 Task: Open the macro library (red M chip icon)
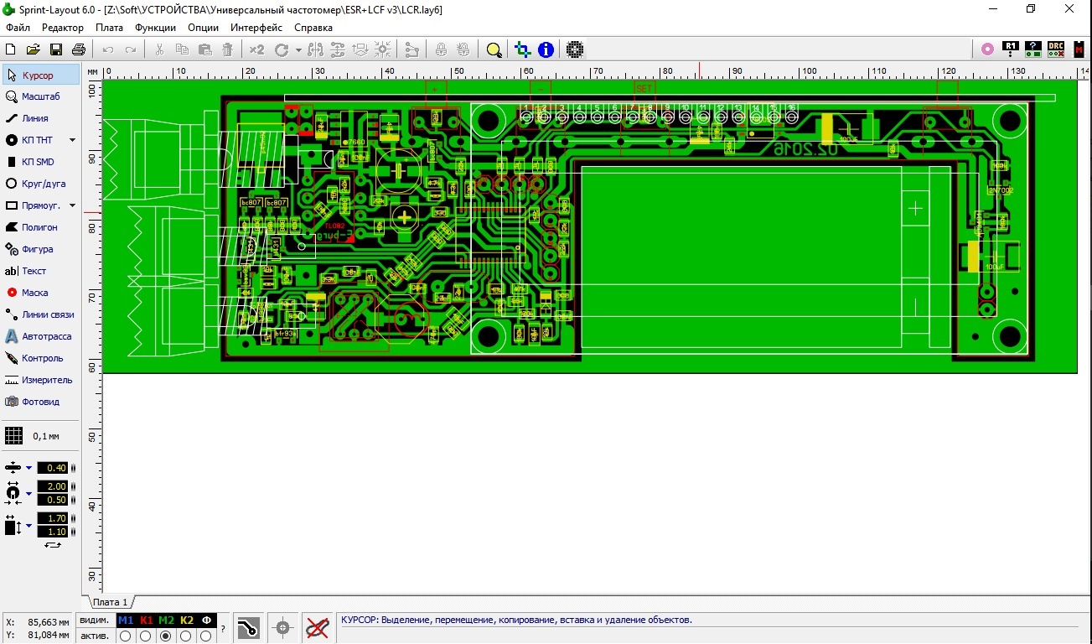click(x=1079, y=49)
